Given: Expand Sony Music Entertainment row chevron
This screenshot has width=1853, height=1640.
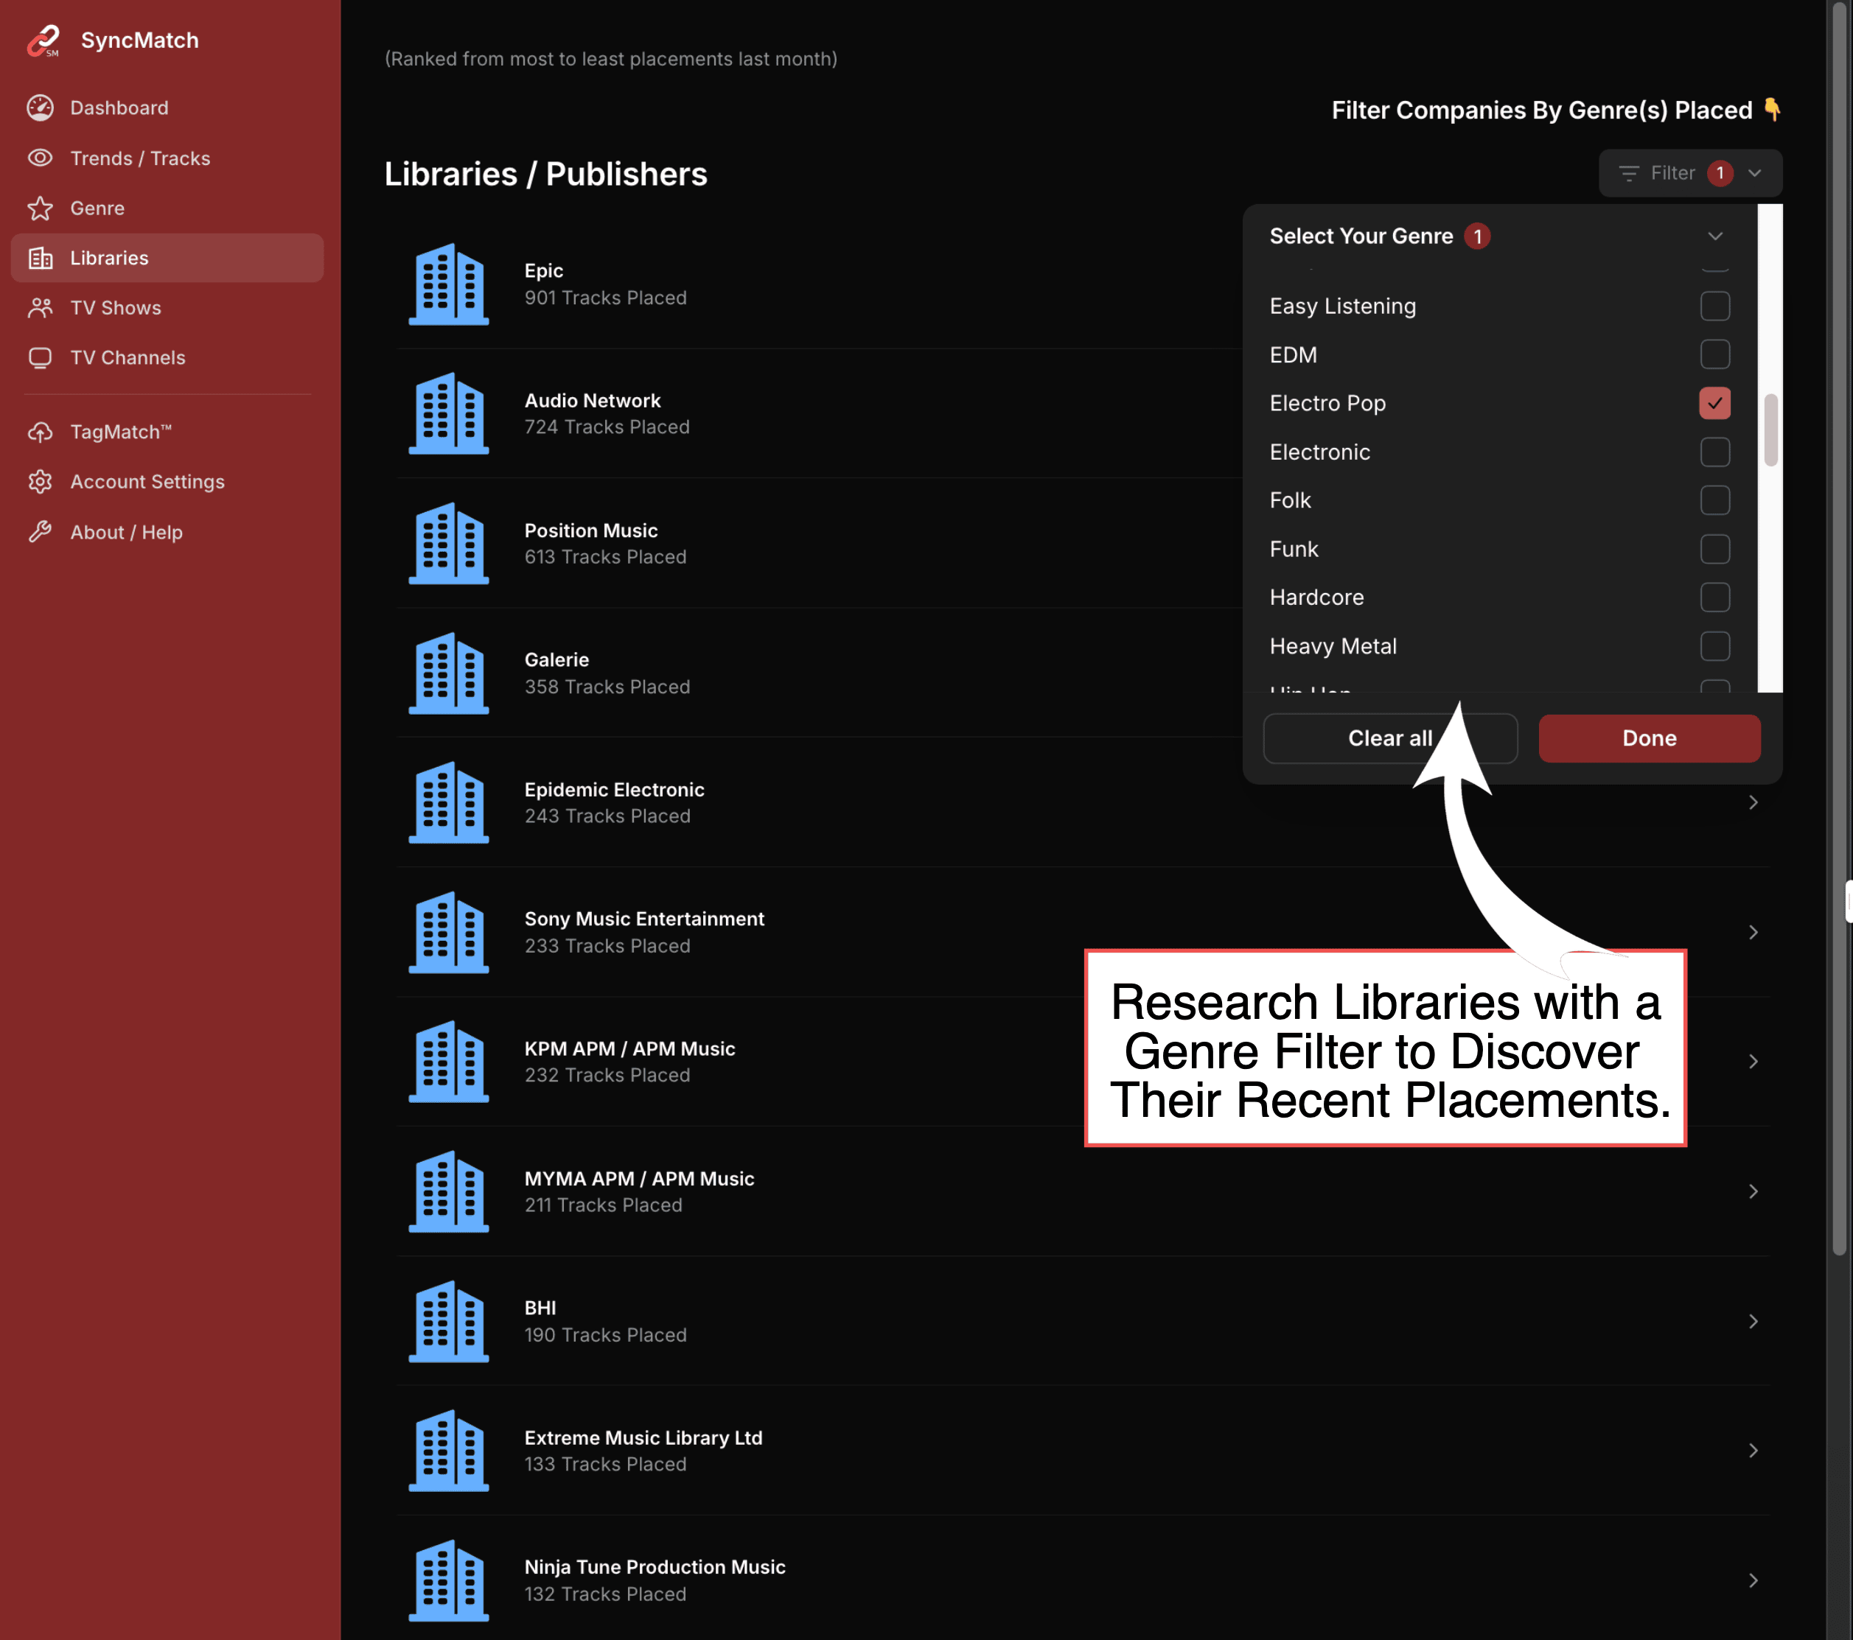Looking at the screenshot, I should point(1753,932).
